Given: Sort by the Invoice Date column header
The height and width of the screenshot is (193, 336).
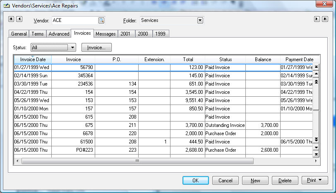Looking at the screenshot, I should point(33,60).
